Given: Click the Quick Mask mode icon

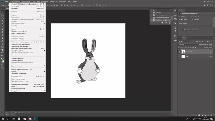Looking at the screenshot, I should (2, 65).
